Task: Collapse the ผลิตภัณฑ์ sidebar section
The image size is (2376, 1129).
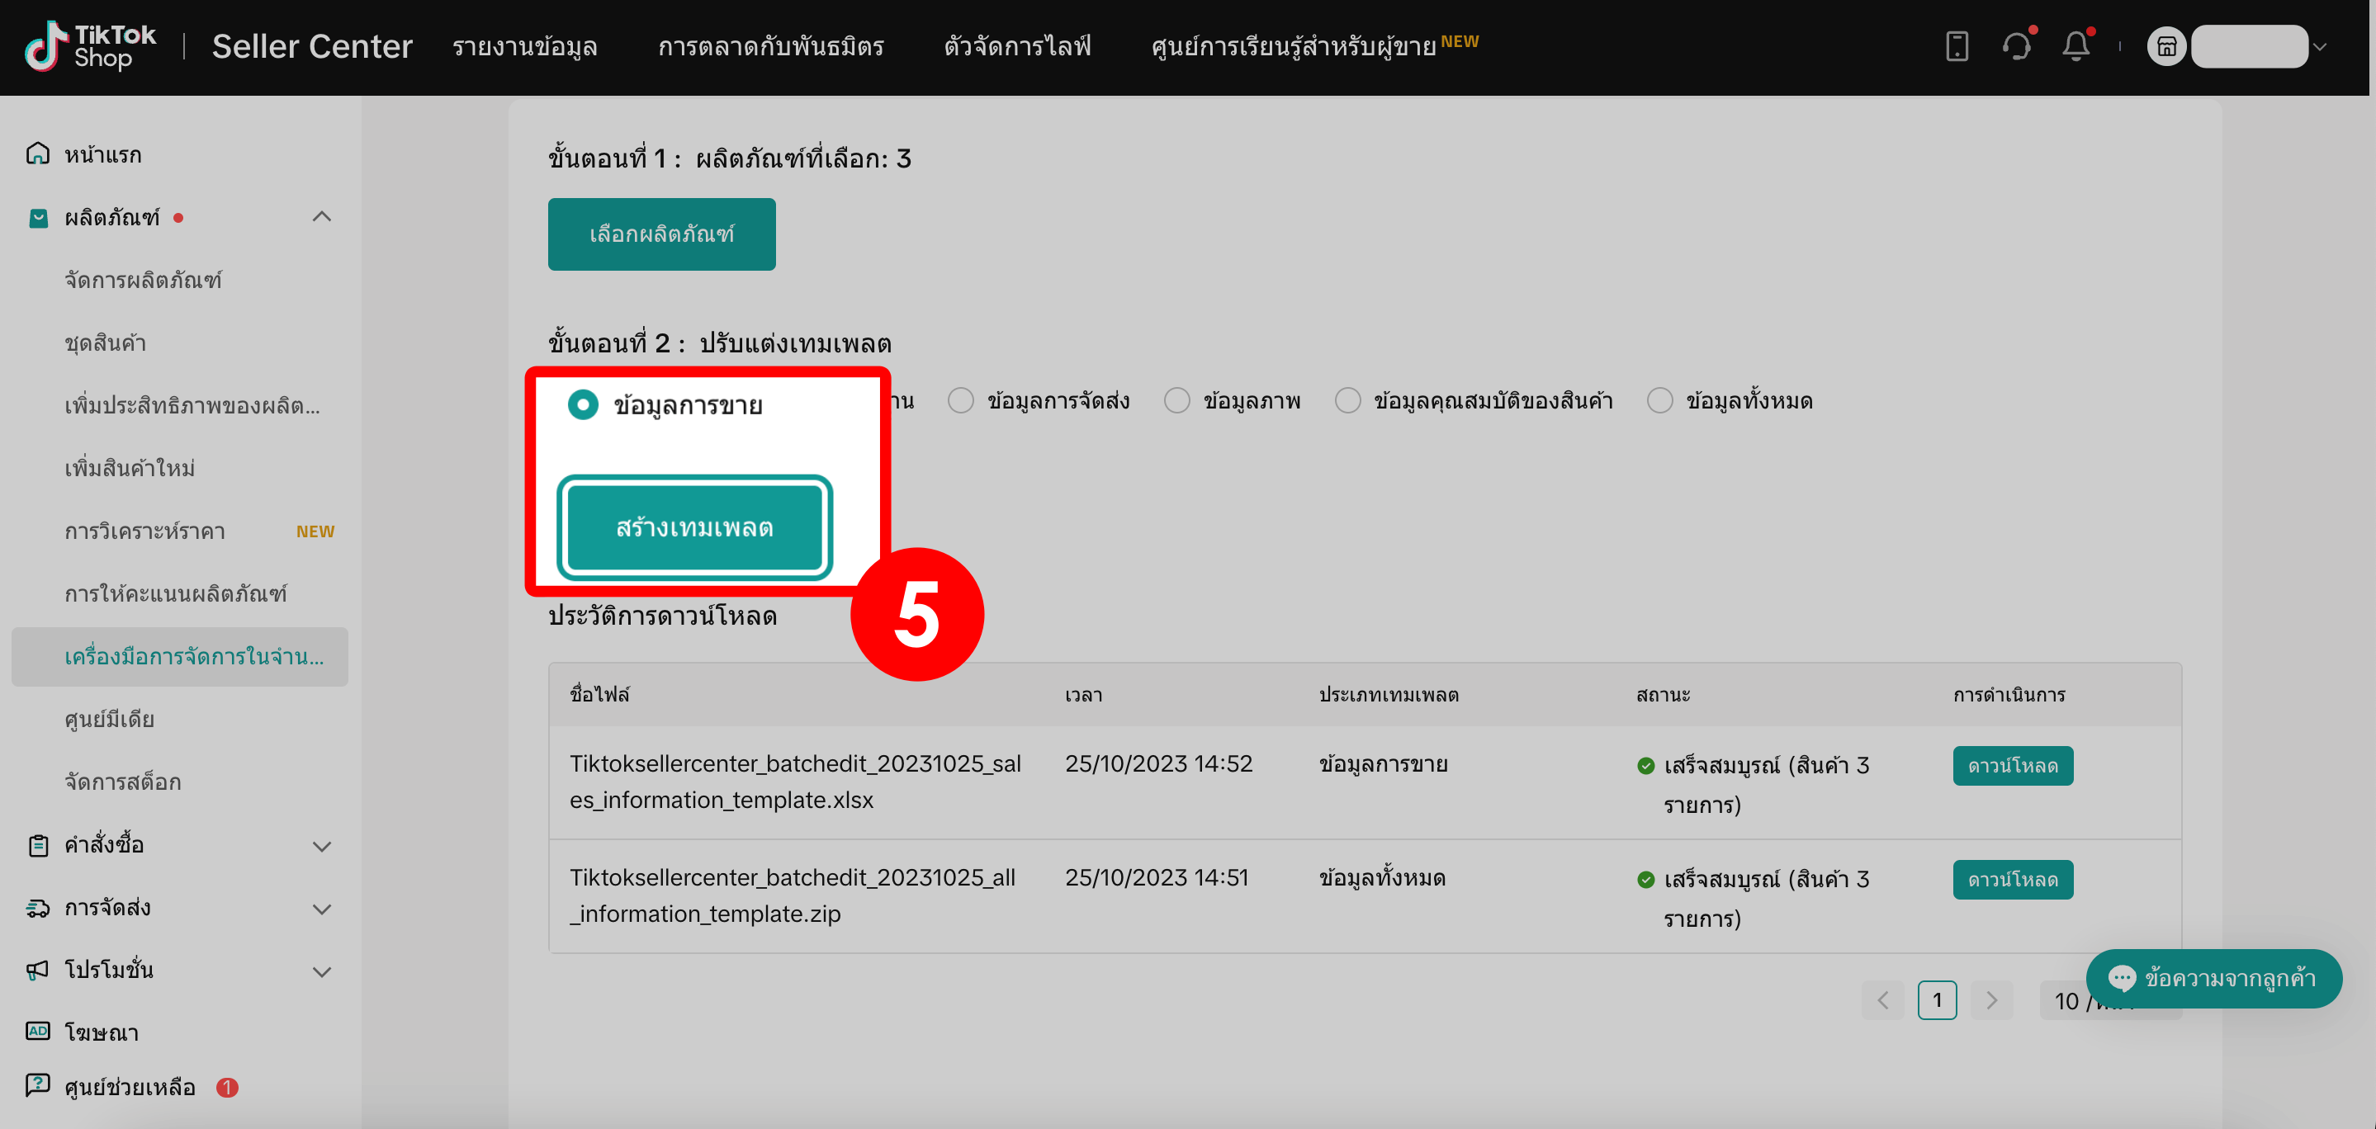Action: (321, 217)
